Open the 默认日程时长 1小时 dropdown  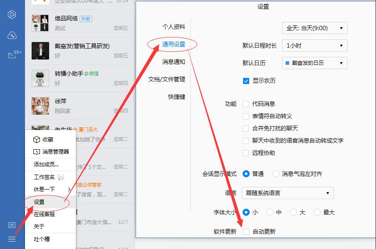(x=315, y=46)
